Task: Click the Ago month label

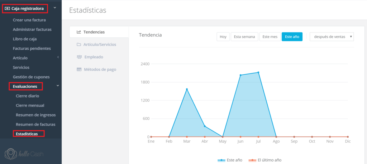Action: (x=276, y=141)
